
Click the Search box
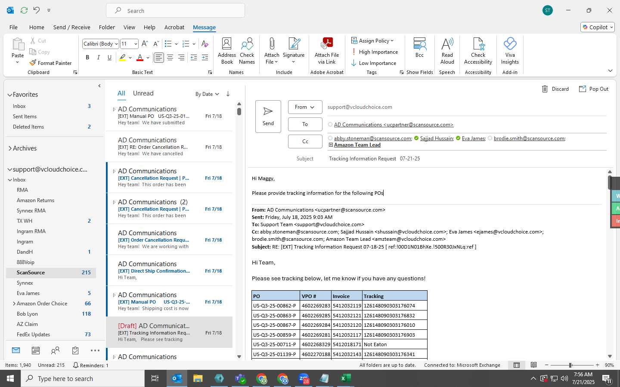pyautogui.click(x=175, y=11)
